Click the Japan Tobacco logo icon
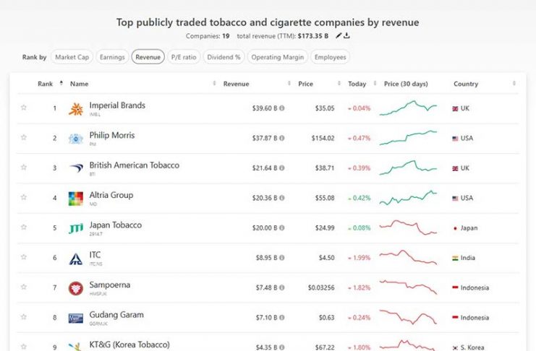Viewport: 536px width, 351px height. coord(76,228)
